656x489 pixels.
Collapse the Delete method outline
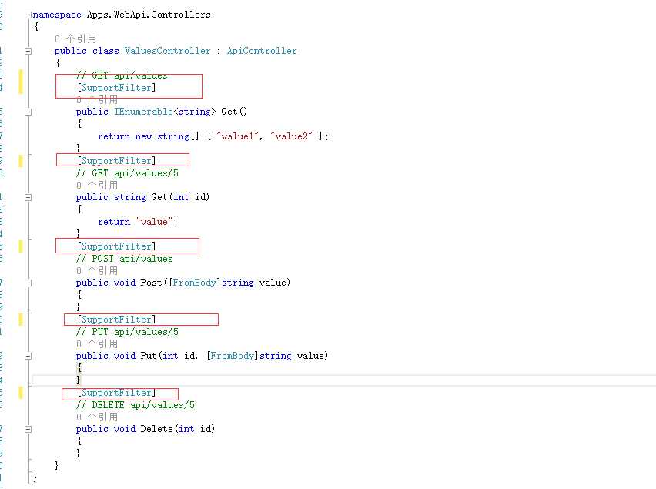click(x=28, y=429)
